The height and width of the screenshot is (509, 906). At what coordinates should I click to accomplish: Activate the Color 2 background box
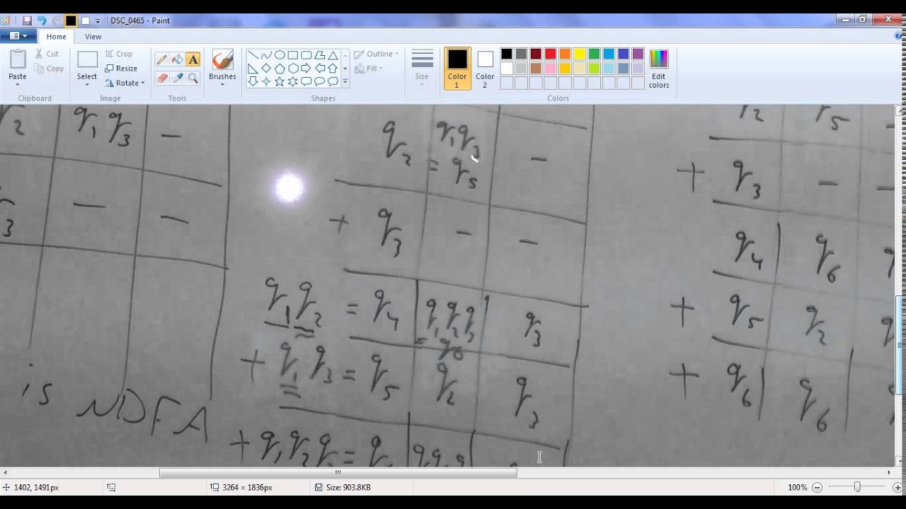[x=485, y=68]
